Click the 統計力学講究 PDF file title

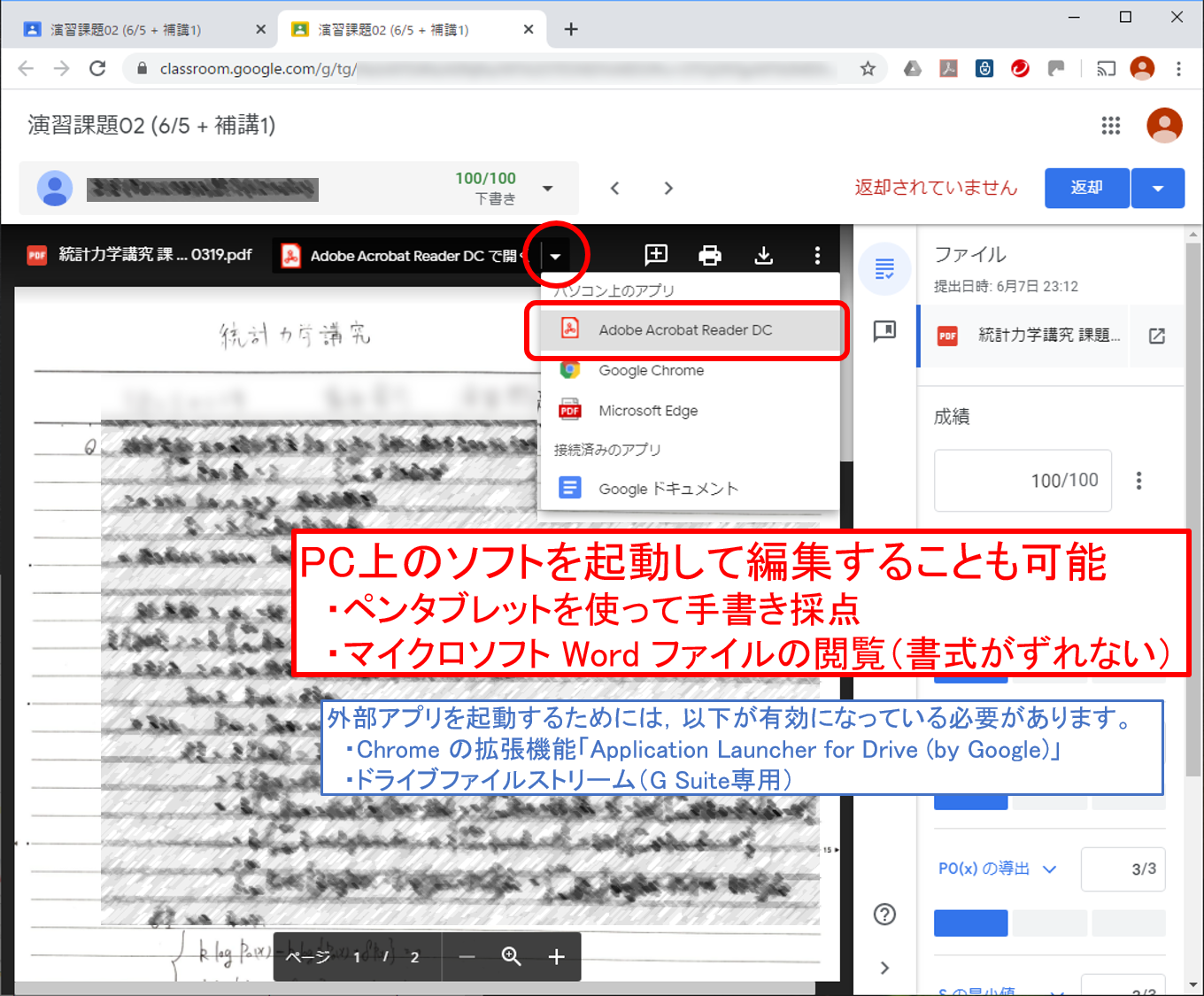point(155,255)
